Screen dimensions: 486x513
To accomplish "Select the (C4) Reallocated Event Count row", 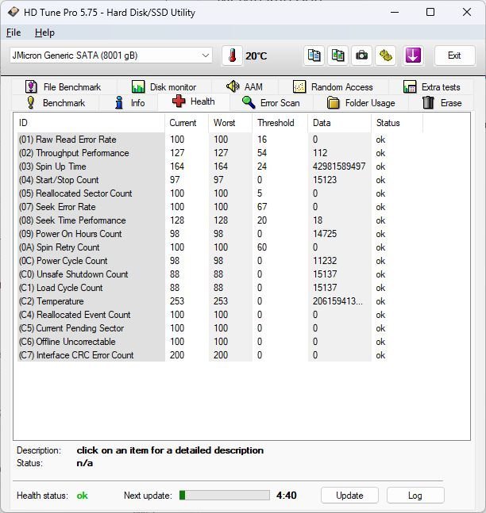I will click(219, 315).
